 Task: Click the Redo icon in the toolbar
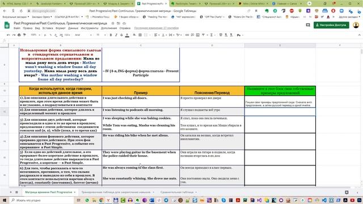(14, 35)
